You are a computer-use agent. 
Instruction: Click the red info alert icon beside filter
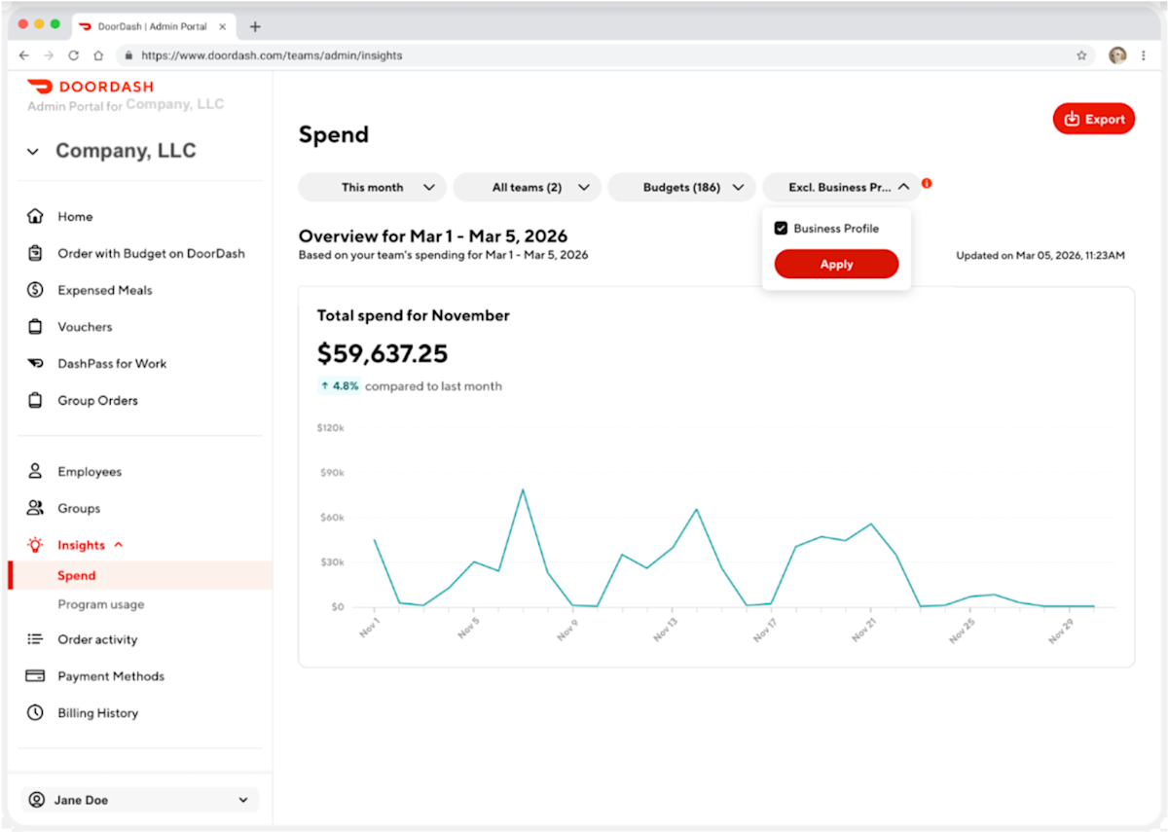click(x=927, y=183)
